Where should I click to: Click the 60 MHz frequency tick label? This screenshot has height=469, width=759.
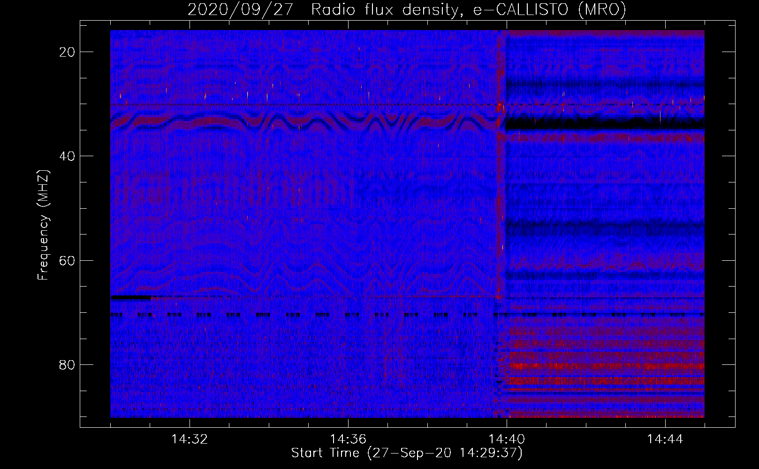coord(68,260)
